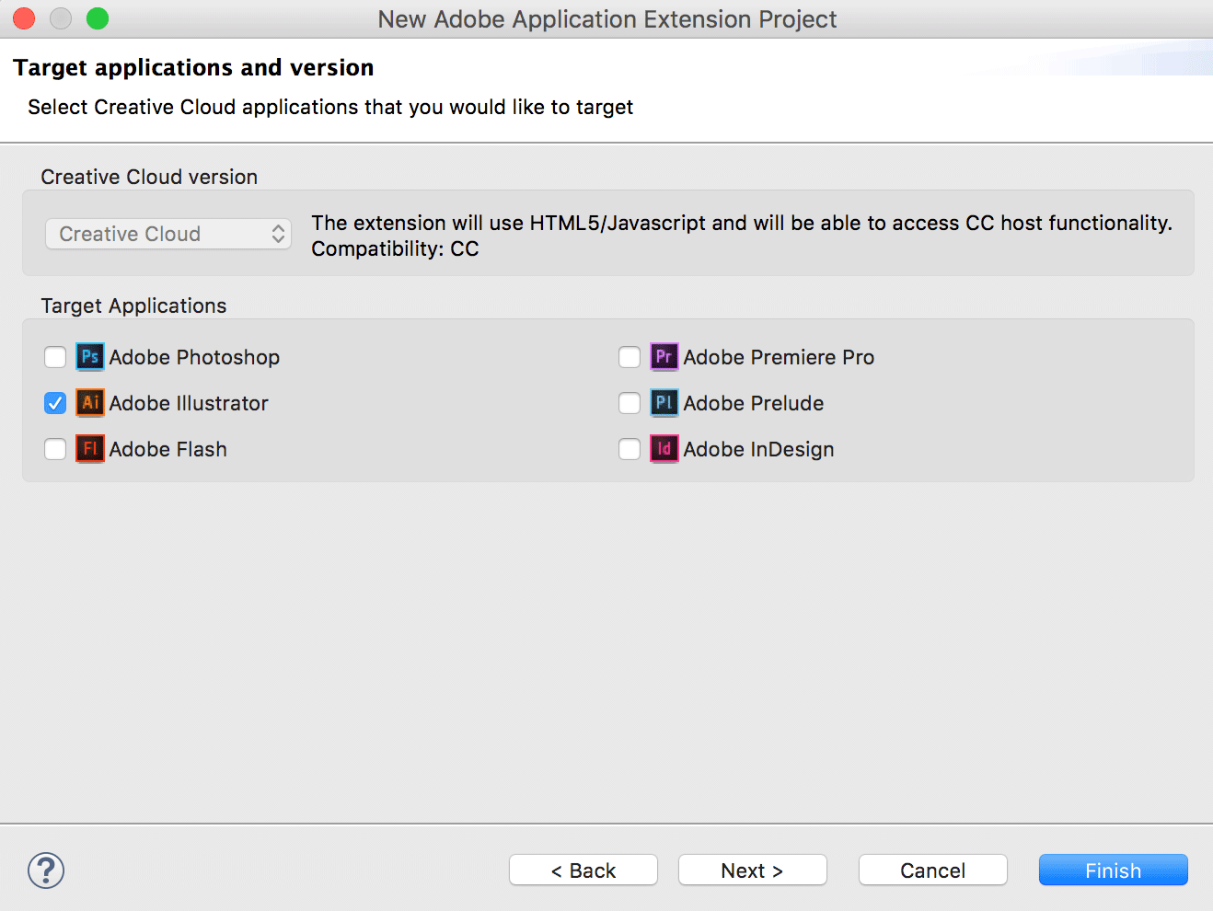Click the Photoshop Ps icon

pyautogui.click(x=90, y=357)
